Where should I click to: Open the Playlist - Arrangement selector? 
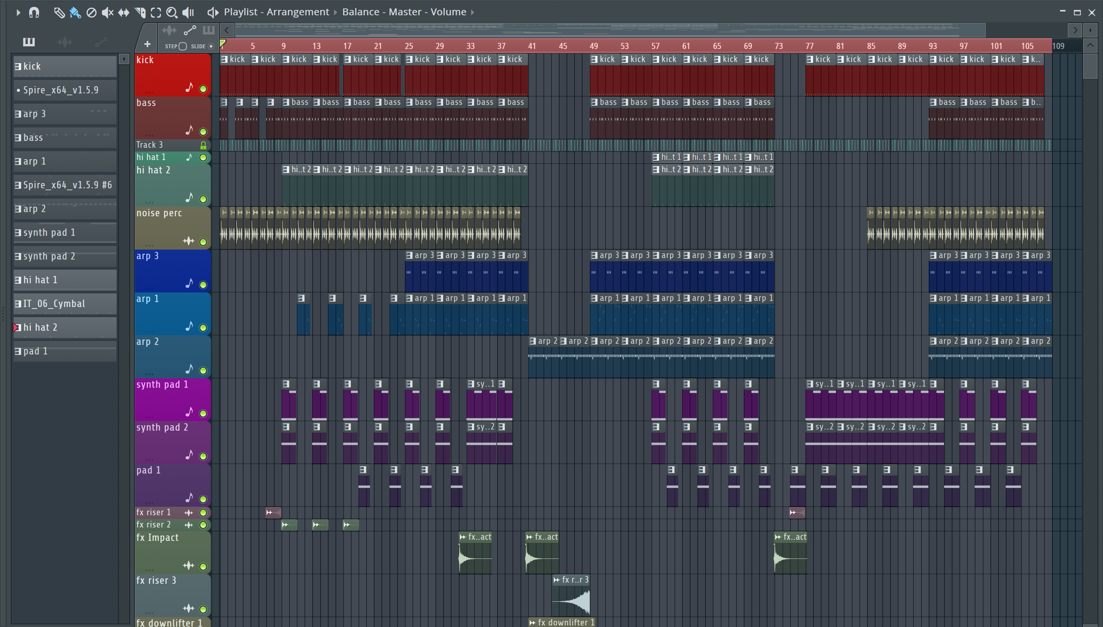click(x=276, y=12)
